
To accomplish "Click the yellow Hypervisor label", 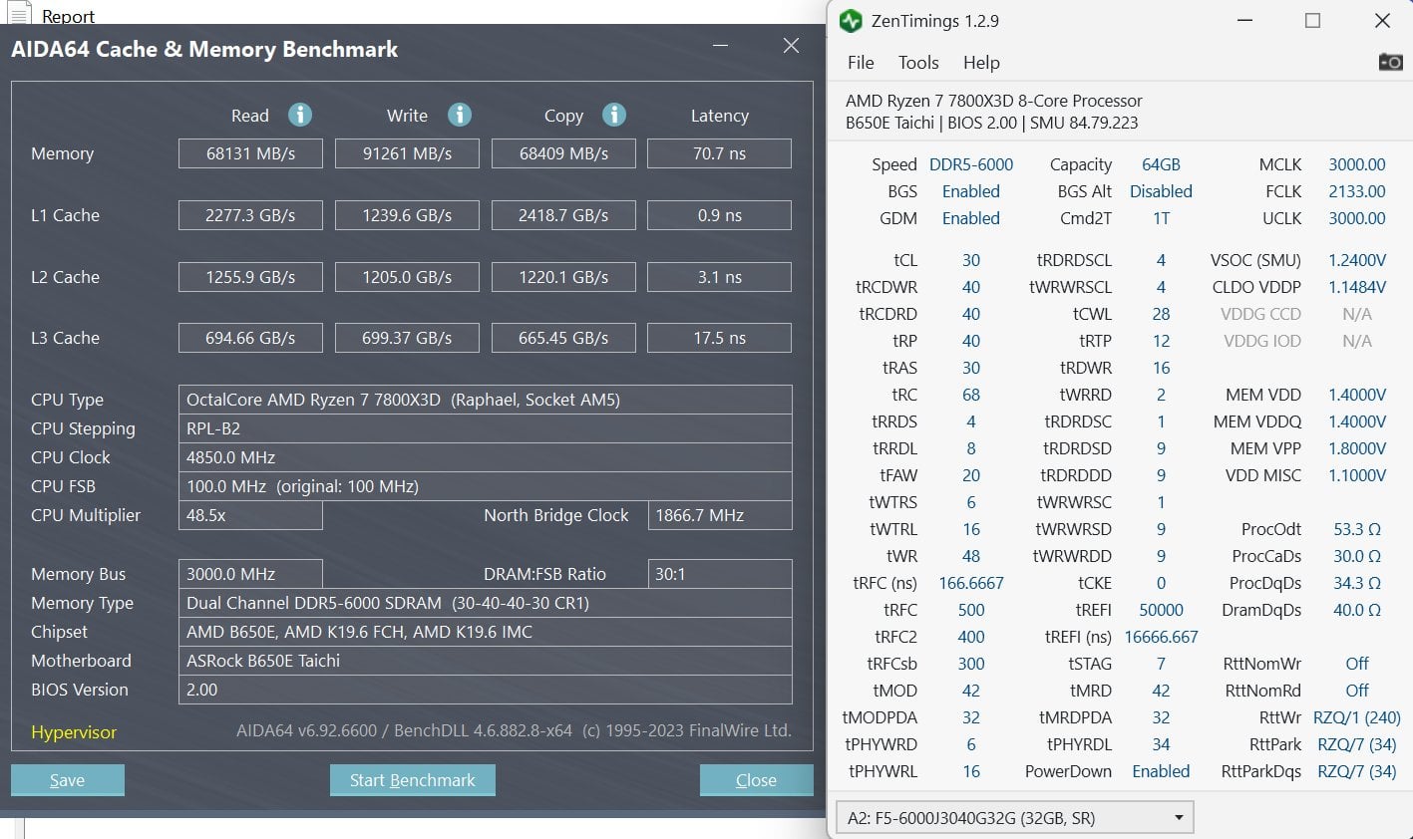I will pos(74,732).
